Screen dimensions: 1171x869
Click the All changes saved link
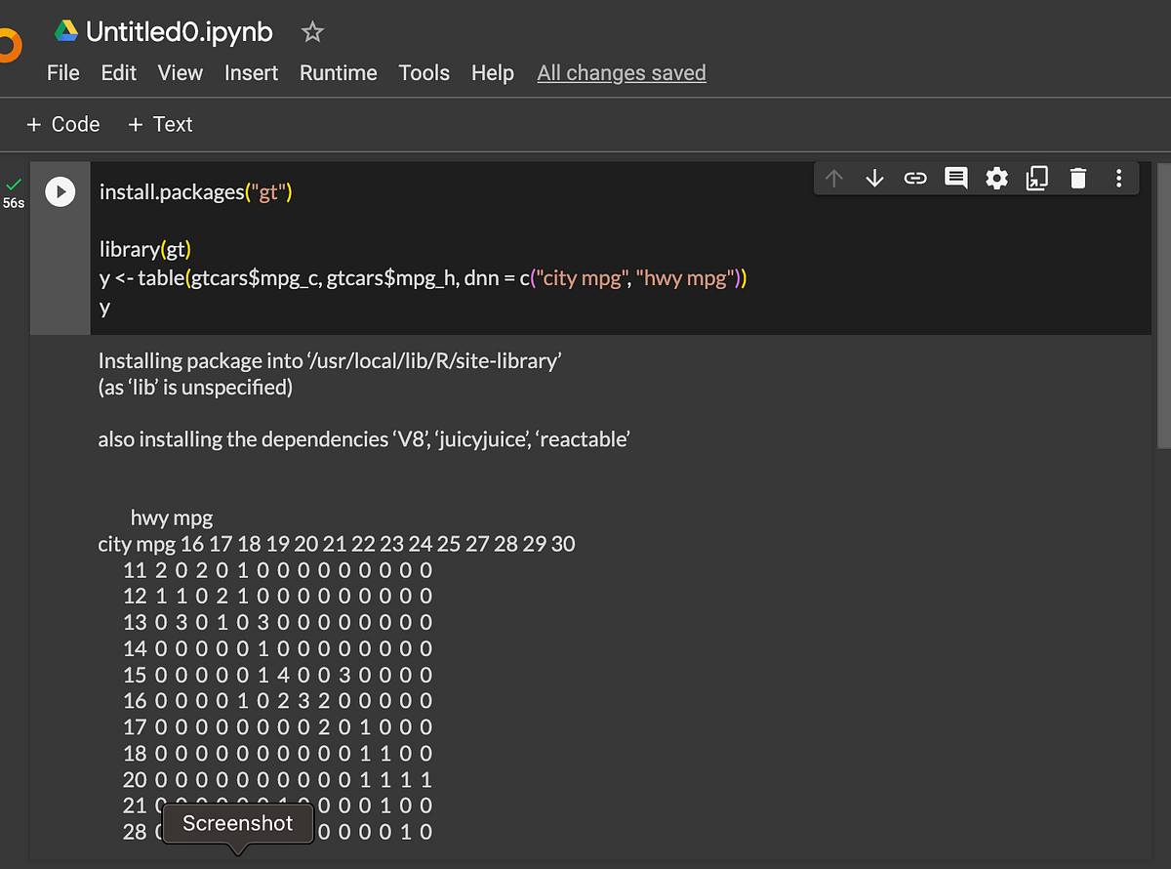[x=621, y=72]
